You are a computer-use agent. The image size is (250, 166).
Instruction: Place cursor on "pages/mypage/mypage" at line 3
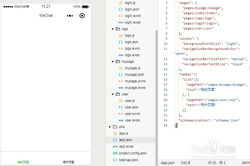(202, 8)
